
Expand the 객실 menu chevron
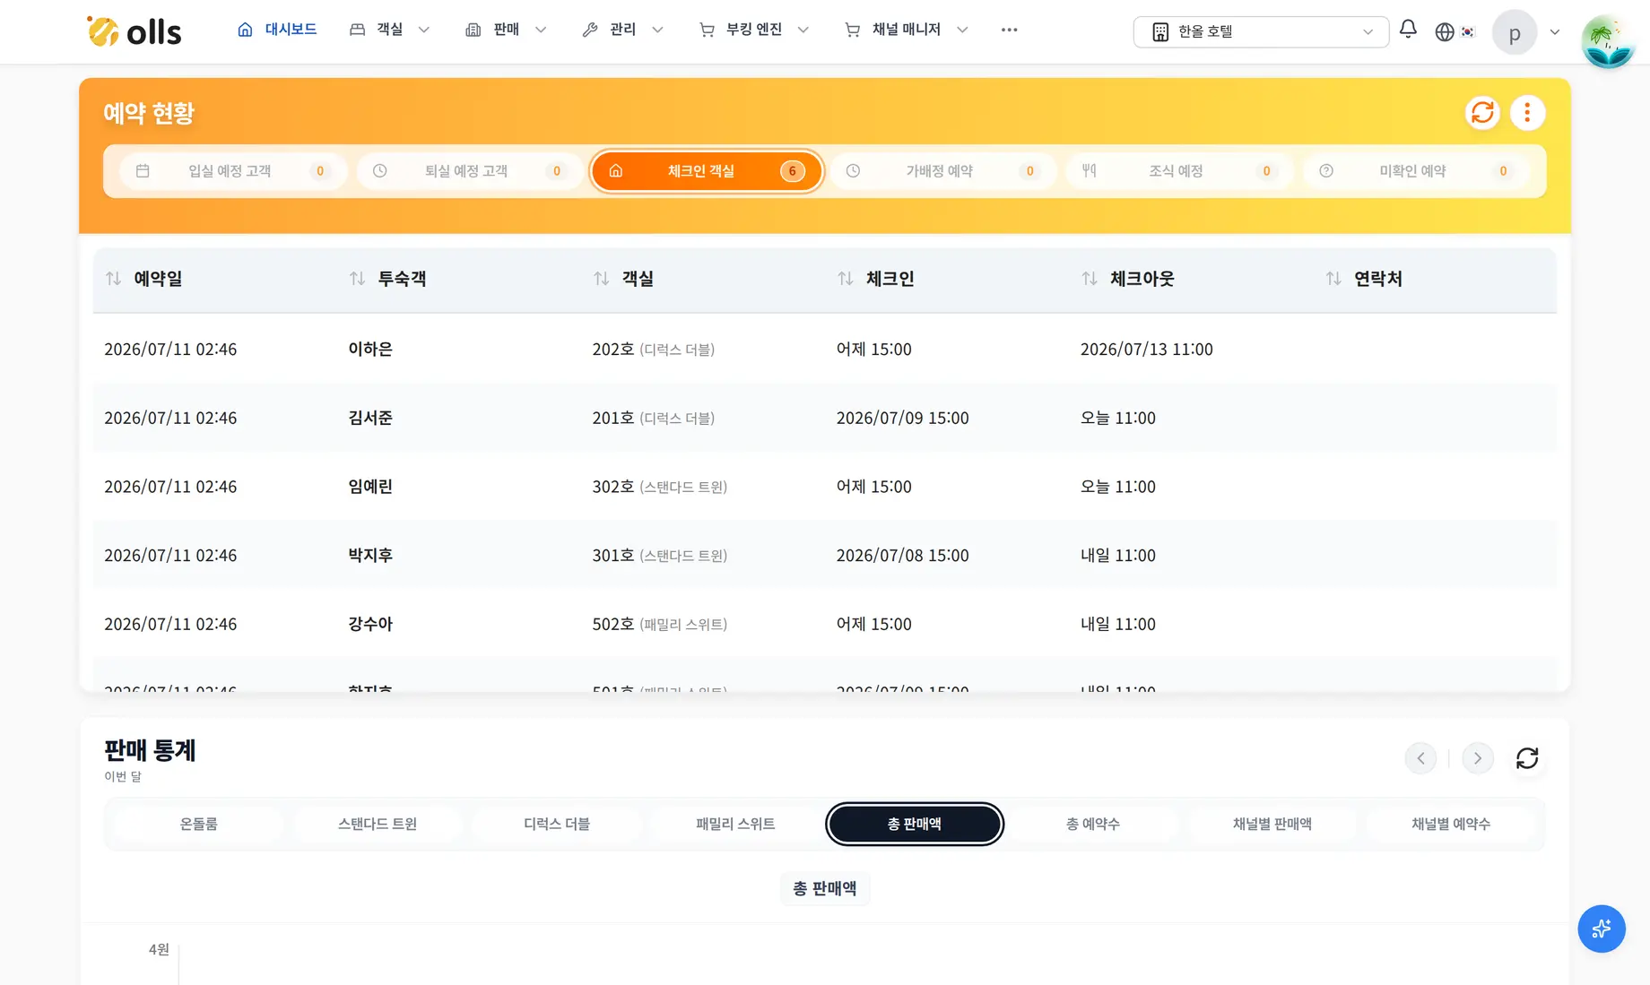[x=424, y=30]
